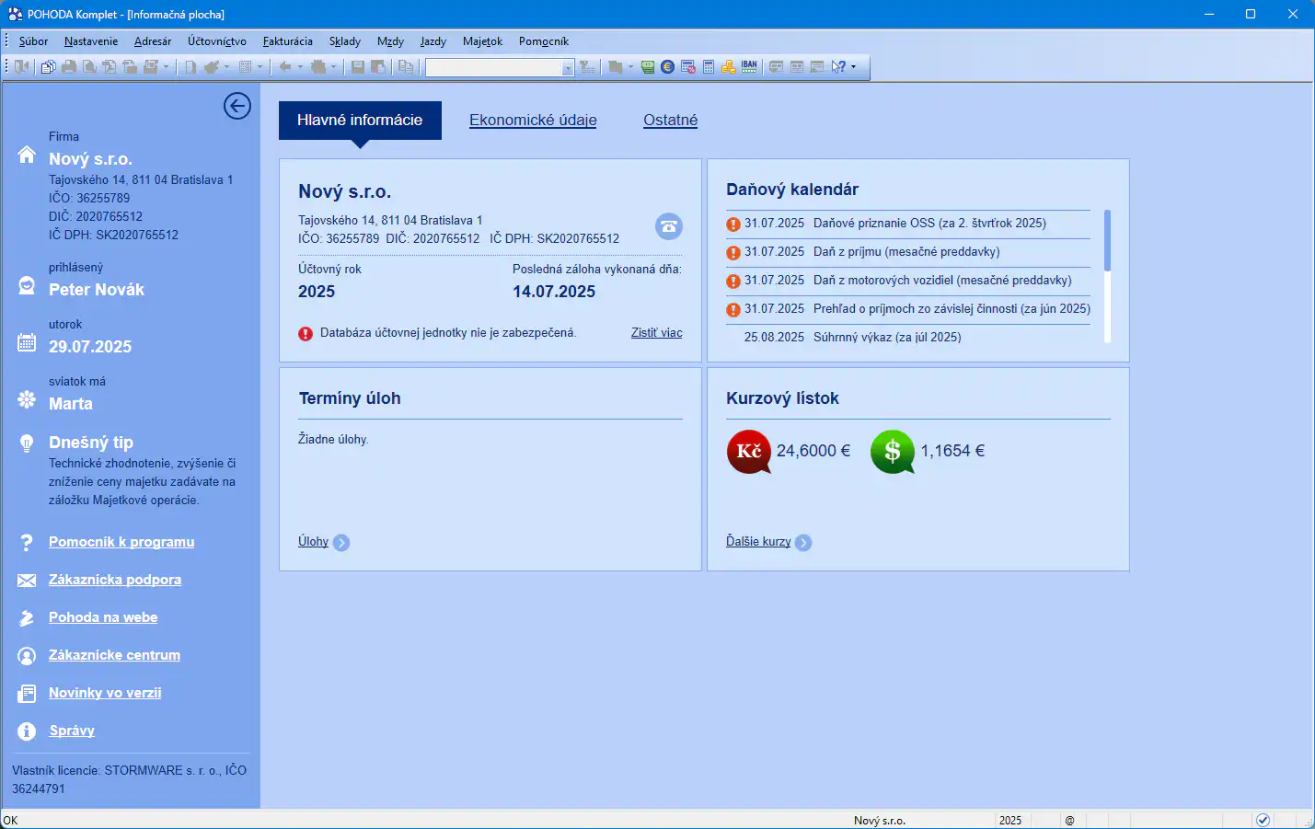Click the telephone icon in company panel
Screen dimensions: 1315x829
668,226
